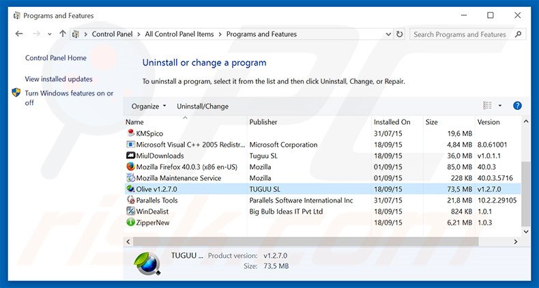Click the WinDealist program icon
539x288 pixels.
tap(130, 211)
